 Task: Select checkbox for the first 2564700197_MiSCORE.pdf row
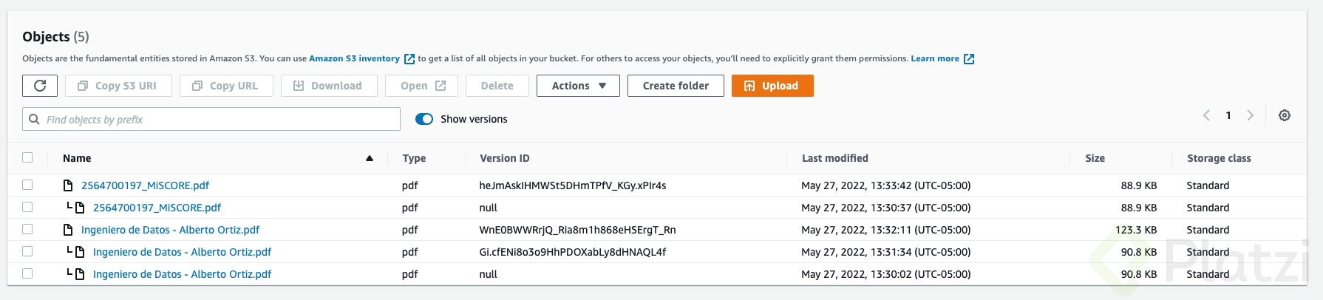point(27,185)
